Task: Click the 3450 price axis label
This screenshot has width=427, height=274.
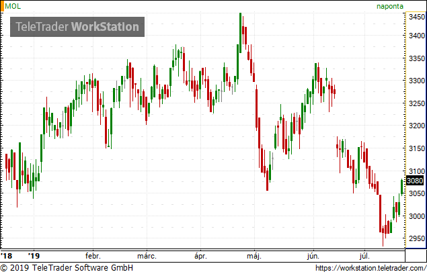Action: pos(417,17)
